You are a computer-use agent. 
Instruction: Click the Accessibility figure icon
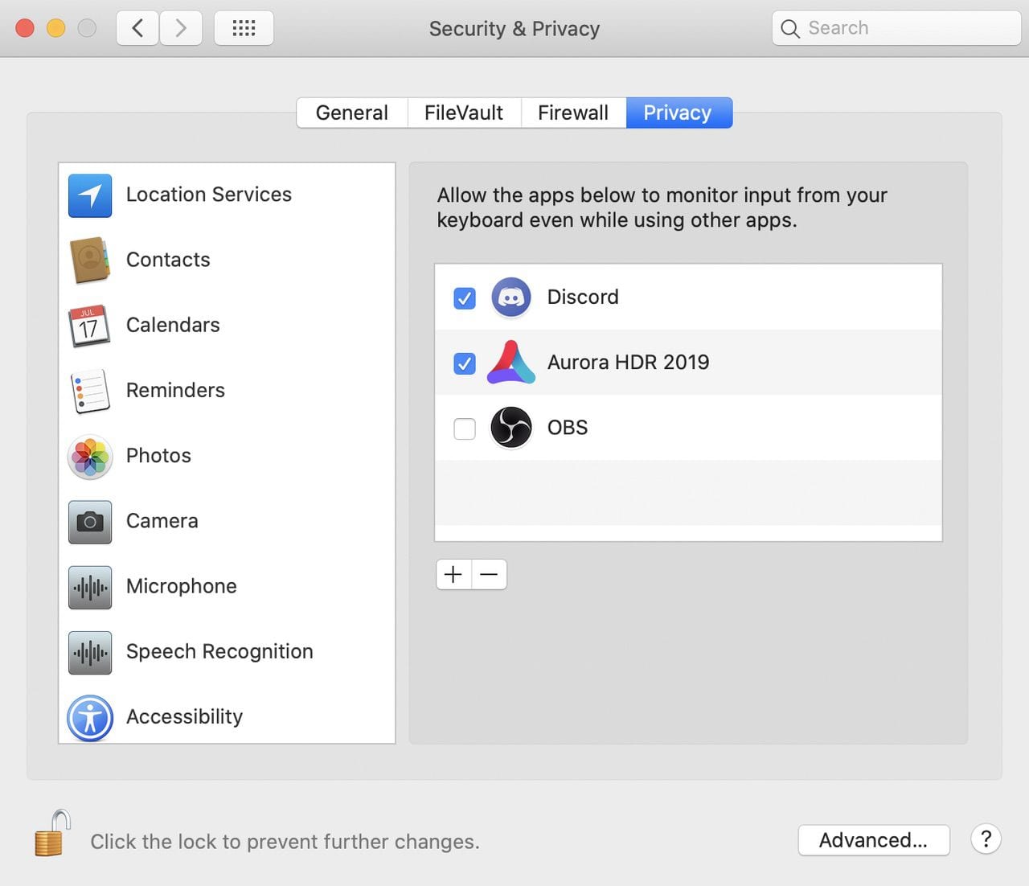click(90, 718)
